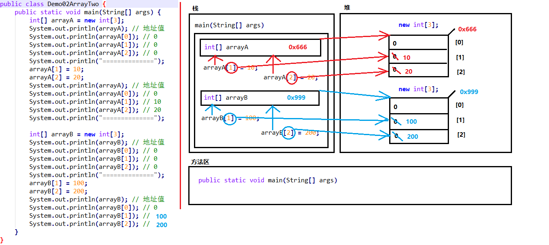Click the value 10 in heap slot [1]

click(406, 57)
